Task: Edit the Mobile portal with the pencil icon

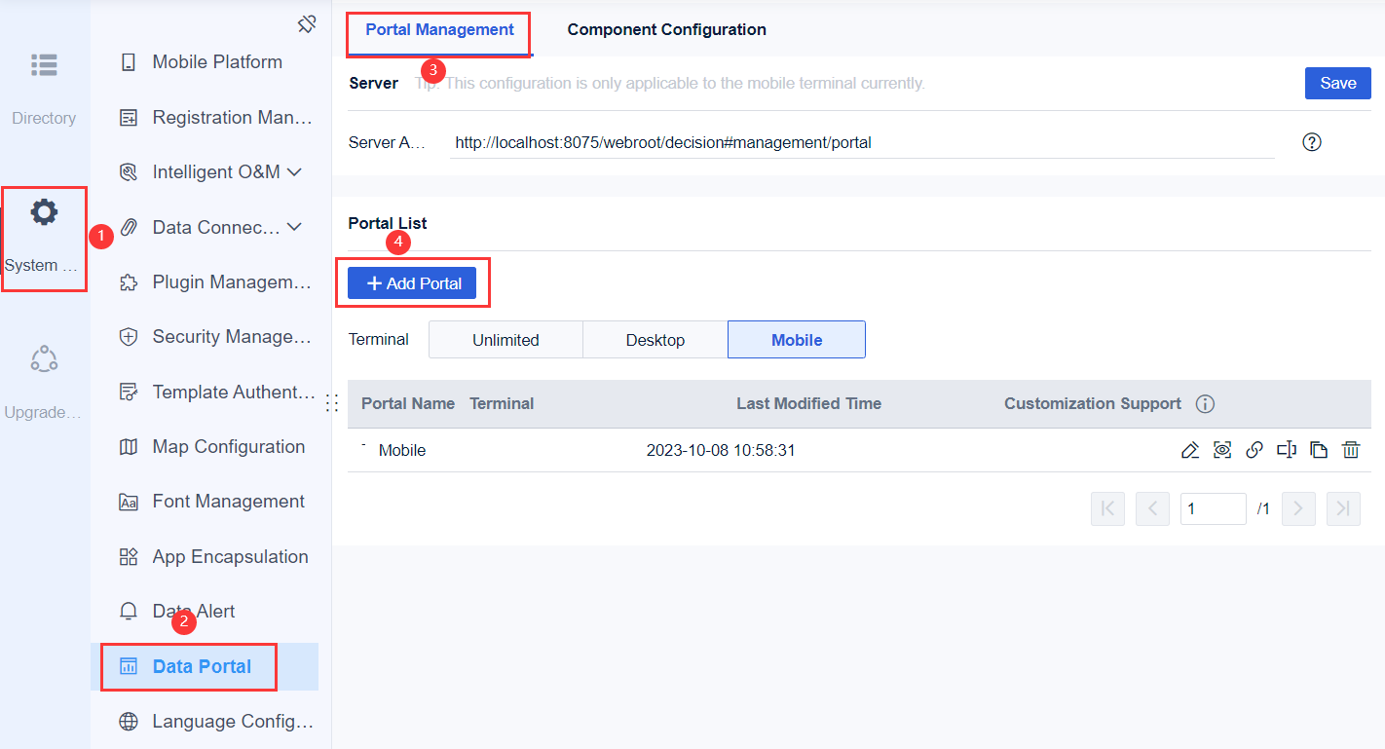Action: pos(1189,450)
